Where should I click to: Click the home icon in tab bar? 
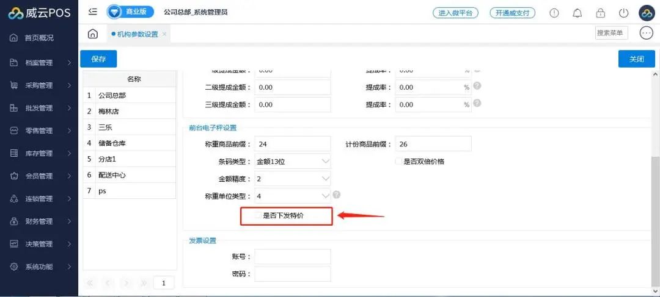coord(92,34)
